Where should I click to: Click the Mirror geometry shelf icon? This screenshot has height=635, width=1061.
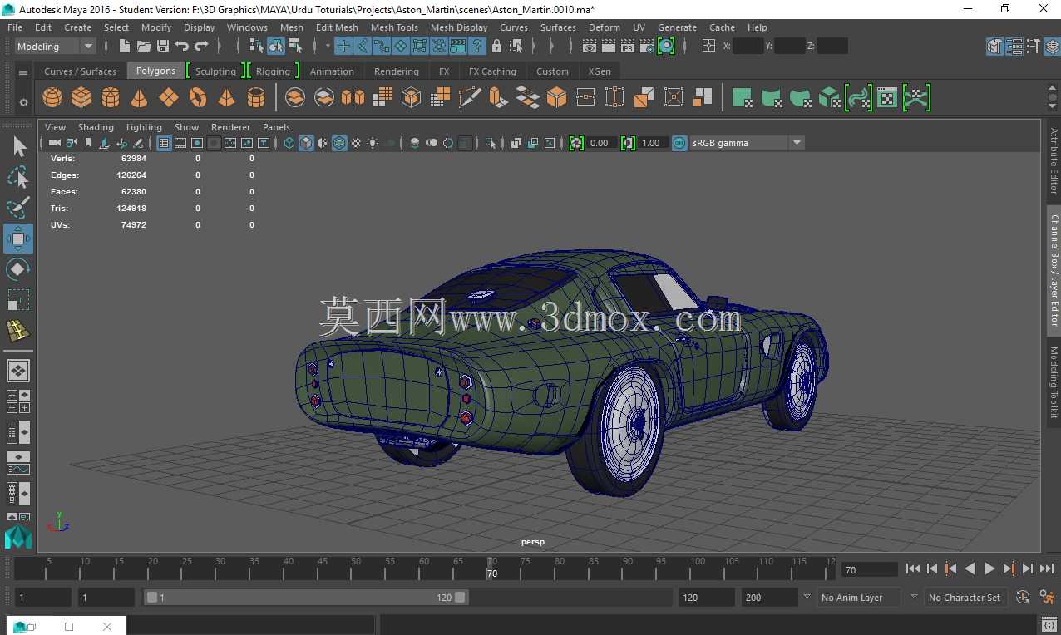click(x=353, y=98)
